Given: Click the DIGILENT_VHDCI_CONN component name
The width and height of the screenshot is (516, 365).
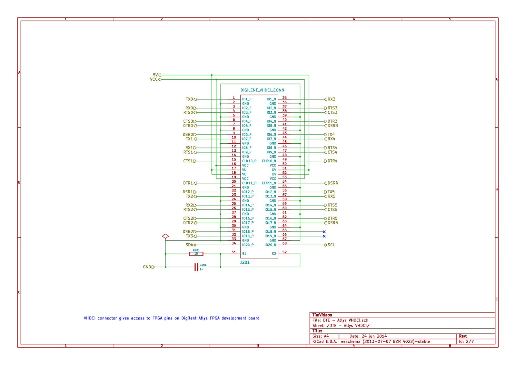Looking at the screenshot, I should coord(262,90).
